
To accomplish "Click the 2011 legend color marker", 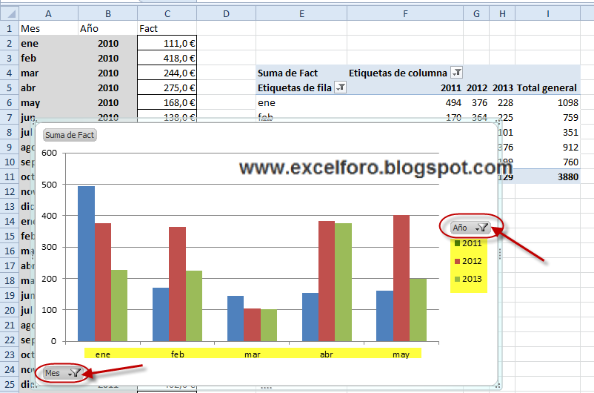I will pyautogui.click(x=457, y=243).
